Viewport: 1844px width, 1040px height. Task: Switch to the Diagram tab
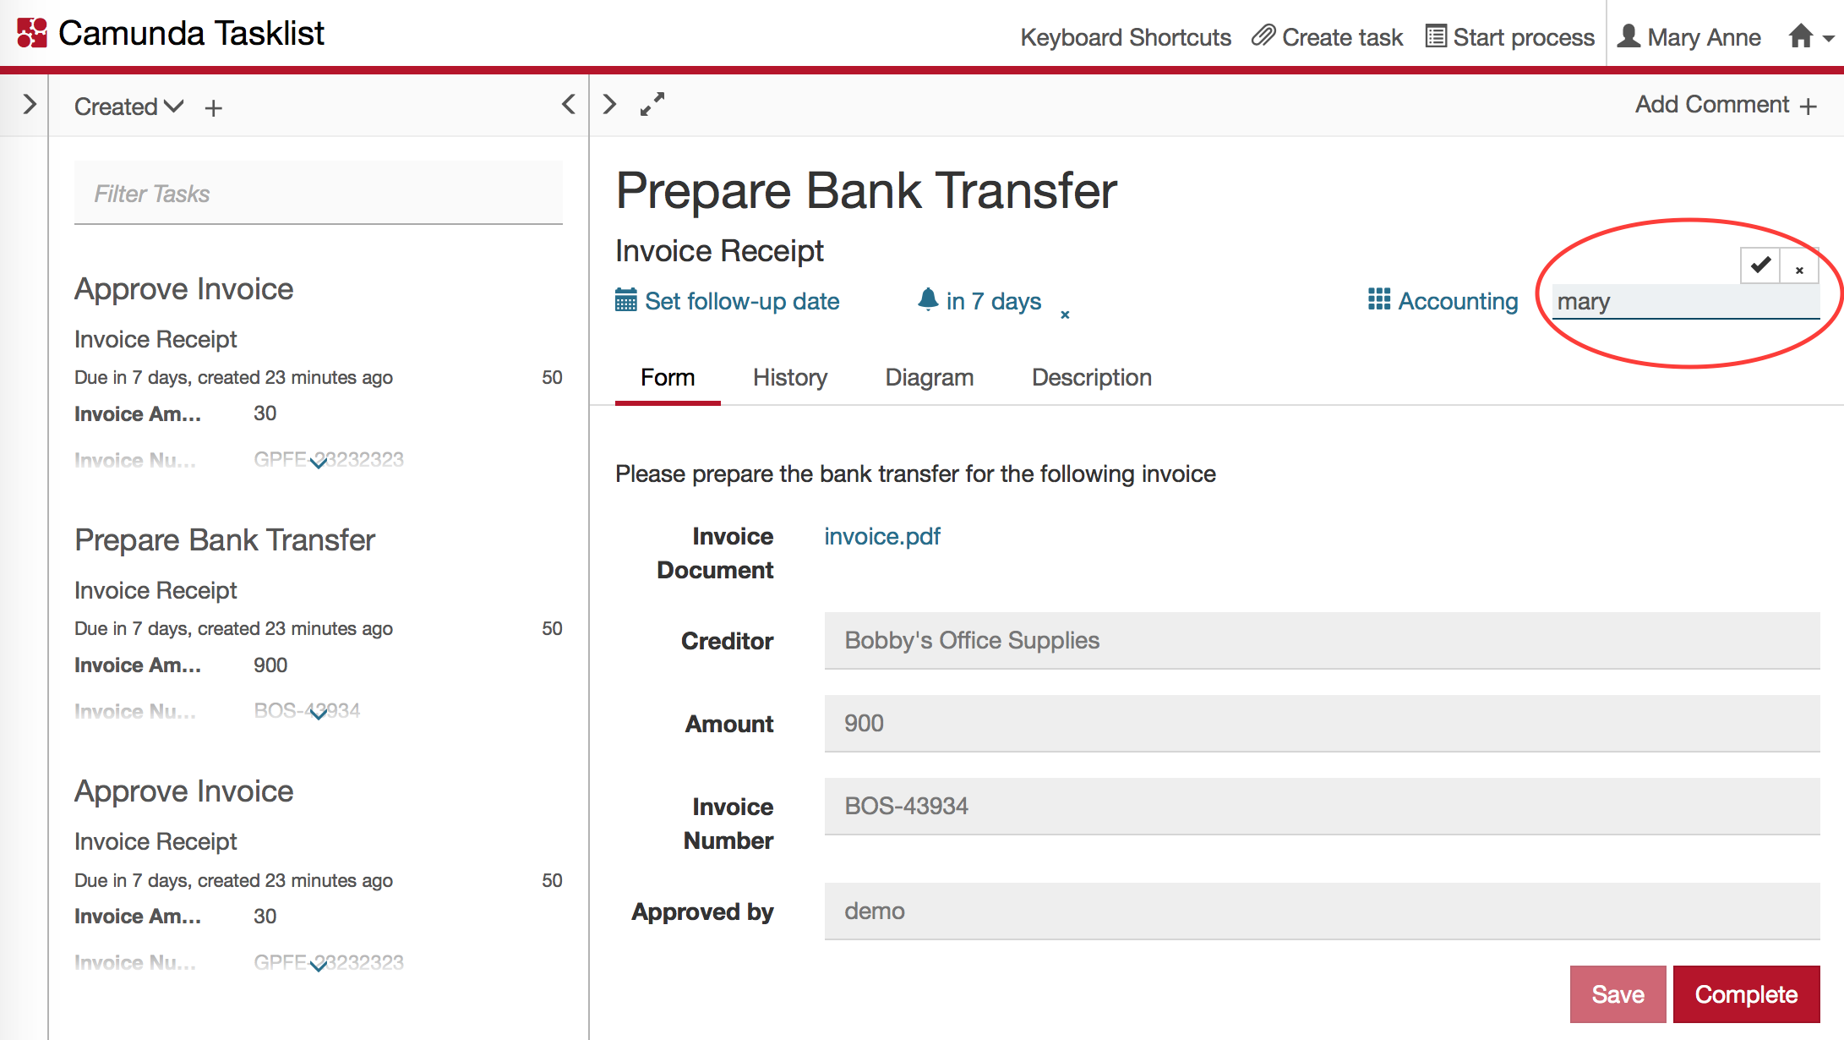[x=928, y=376]
